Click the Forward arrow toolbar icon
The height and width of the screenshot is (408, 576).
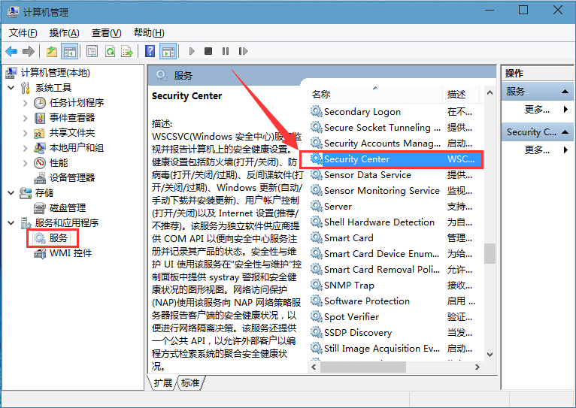[x=29, y=51]
